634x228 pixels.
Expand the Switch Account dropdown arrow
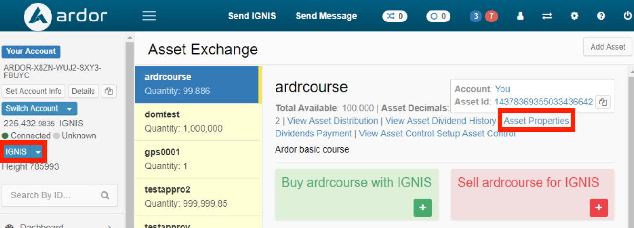(x=70, y=109)
